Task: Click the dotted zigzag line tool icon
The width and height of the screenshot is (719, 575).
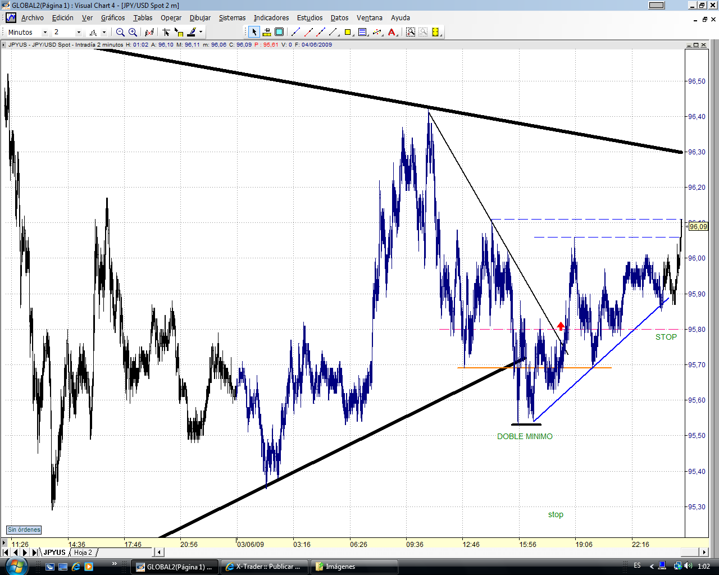Action: (377, 33)
